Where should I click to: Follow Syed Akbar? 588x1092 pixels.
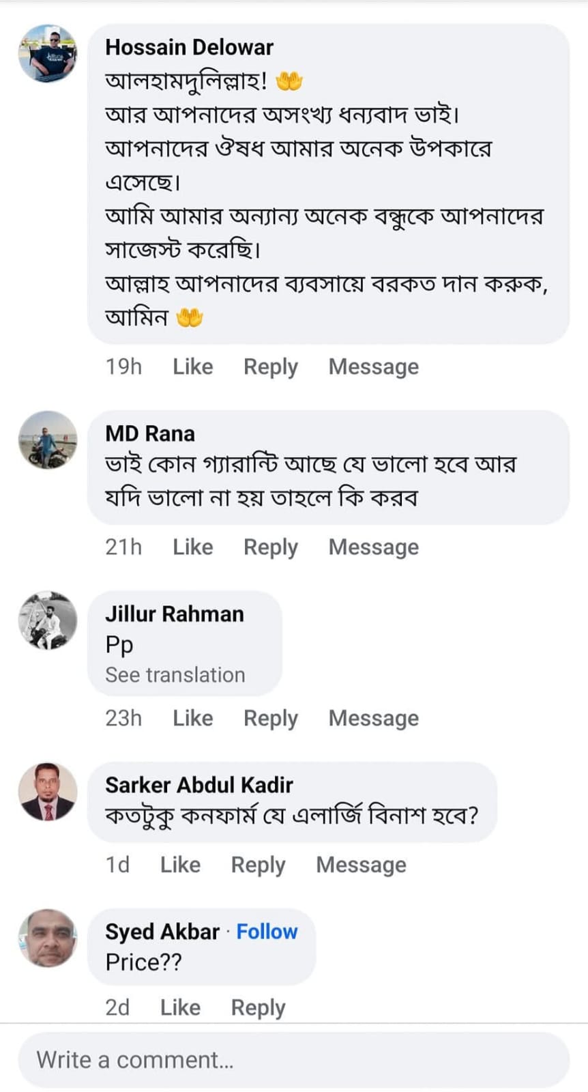267,932
